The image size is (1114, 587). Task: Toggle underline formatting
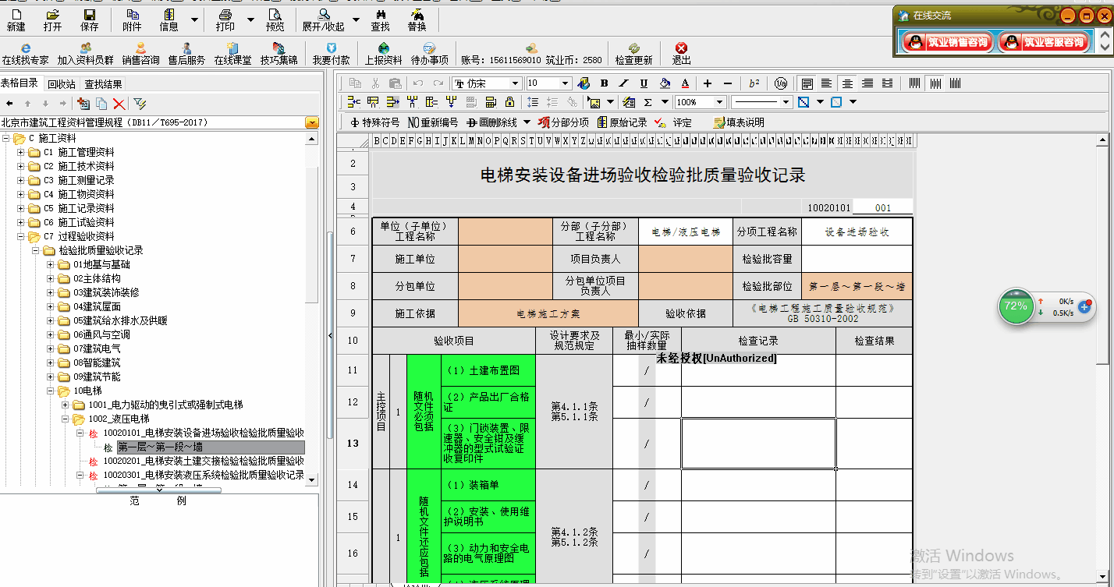[x=644, y=83]
